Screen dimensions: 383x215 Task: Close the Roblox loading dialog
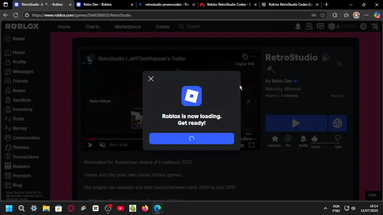pyautogui.click(x=151, y=79)
